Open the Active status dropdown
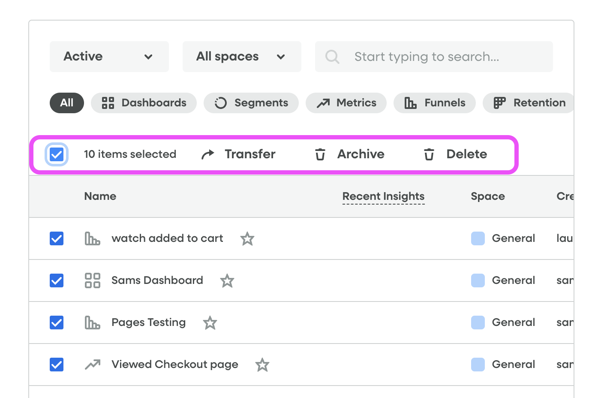The width and height of the screenshot is (601, 398). 109,57
